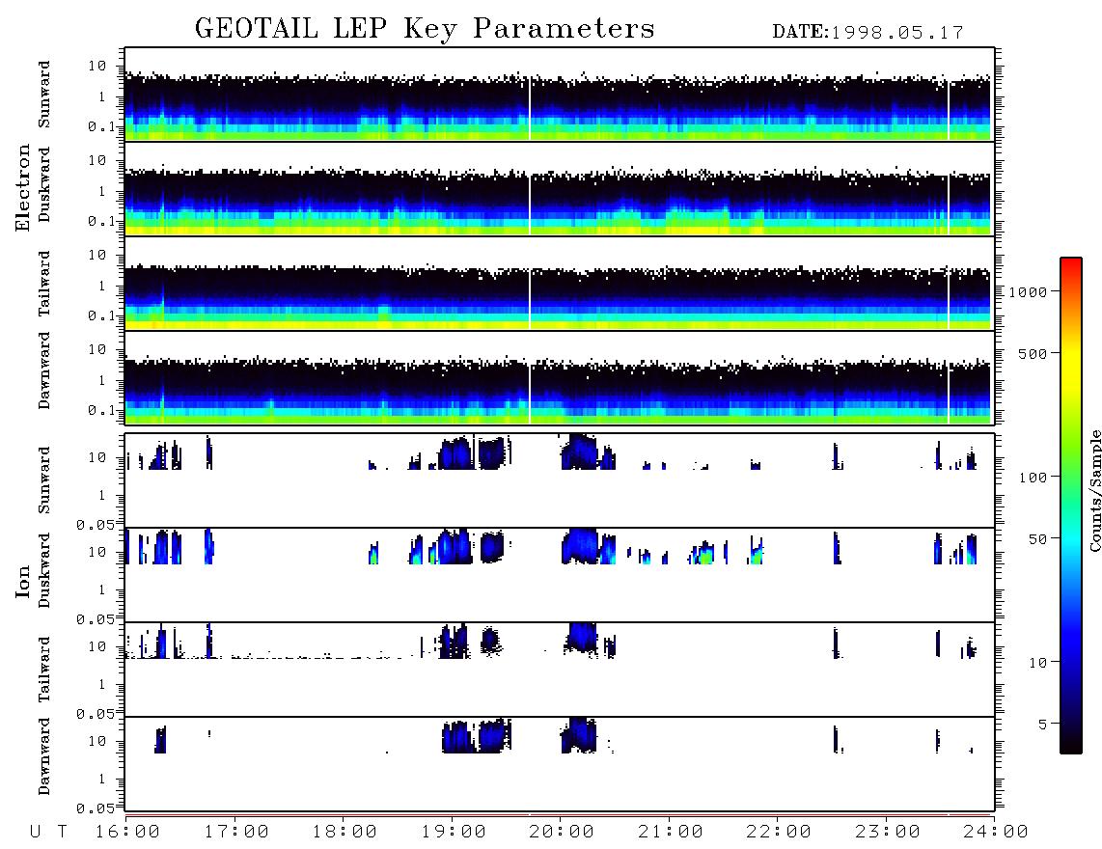Click the Electron Tailward spectrogram panel
This screenshot has height=849, width=1102.
[x=560, y=284]
